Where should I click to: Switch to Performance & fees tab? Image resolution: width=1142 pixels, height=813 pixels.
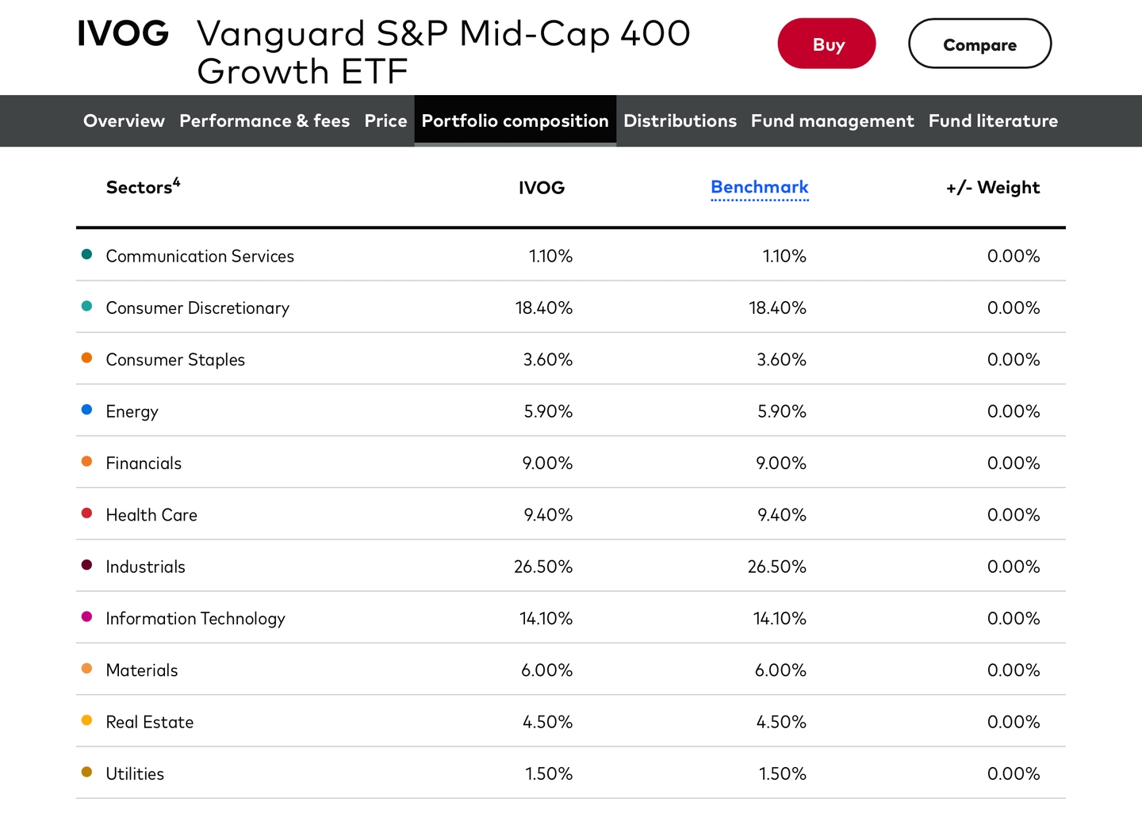(264, 120)
